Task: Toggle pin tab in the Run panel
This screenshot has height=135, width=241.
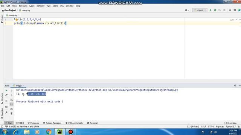Action: point(6,112)
